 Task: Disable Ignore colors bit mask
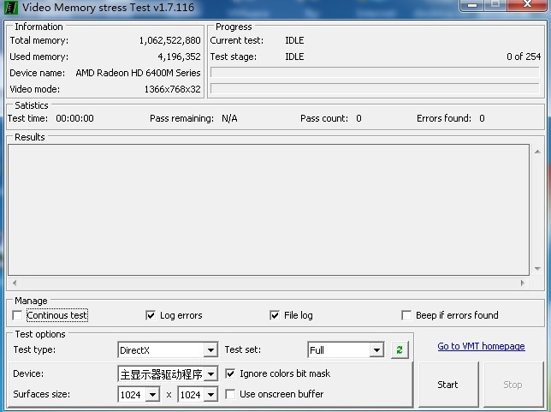pos(230,373)
